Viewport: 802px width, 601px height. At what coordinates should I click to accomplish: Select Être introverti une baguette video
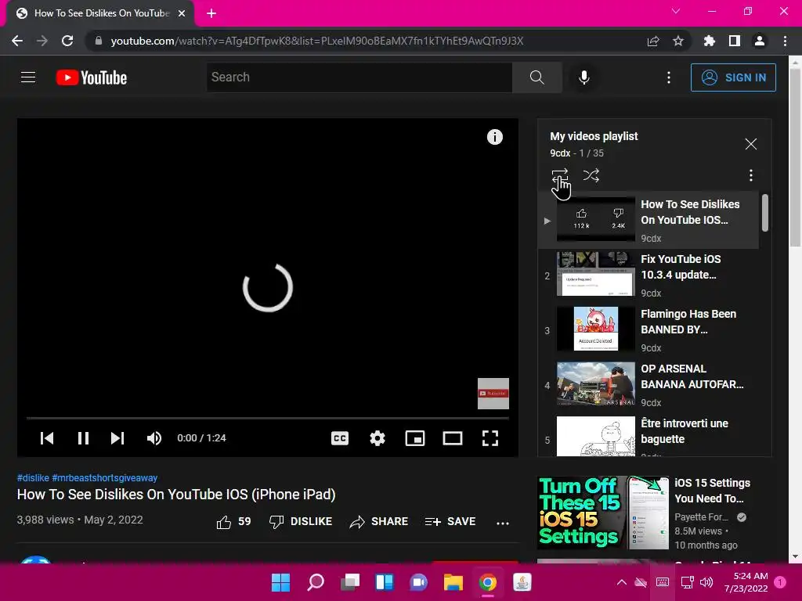tap(648, 435)
